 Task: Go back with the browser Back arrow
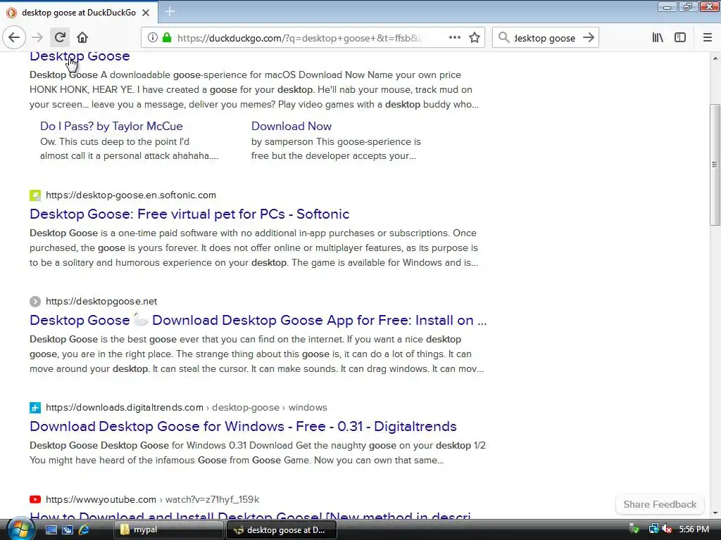pos(14,37)
